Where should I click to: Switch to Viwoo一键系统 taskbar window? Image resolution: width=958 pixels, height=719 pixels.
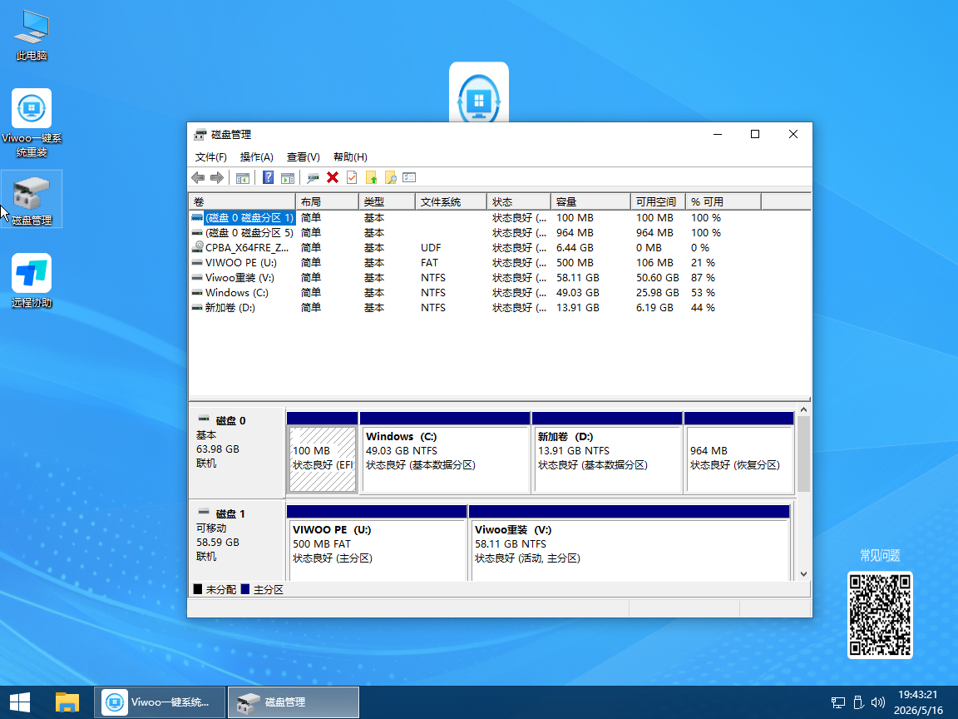[x=160, y=702]
